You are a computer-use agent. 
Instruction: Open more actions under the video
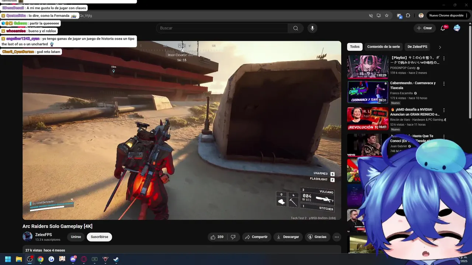click(337, 237)
